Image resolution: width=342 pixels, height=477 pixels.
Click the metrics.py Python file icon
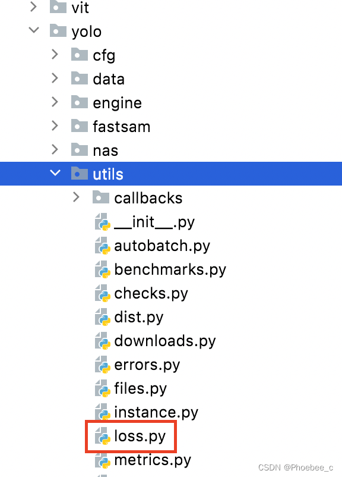[103, 459]
